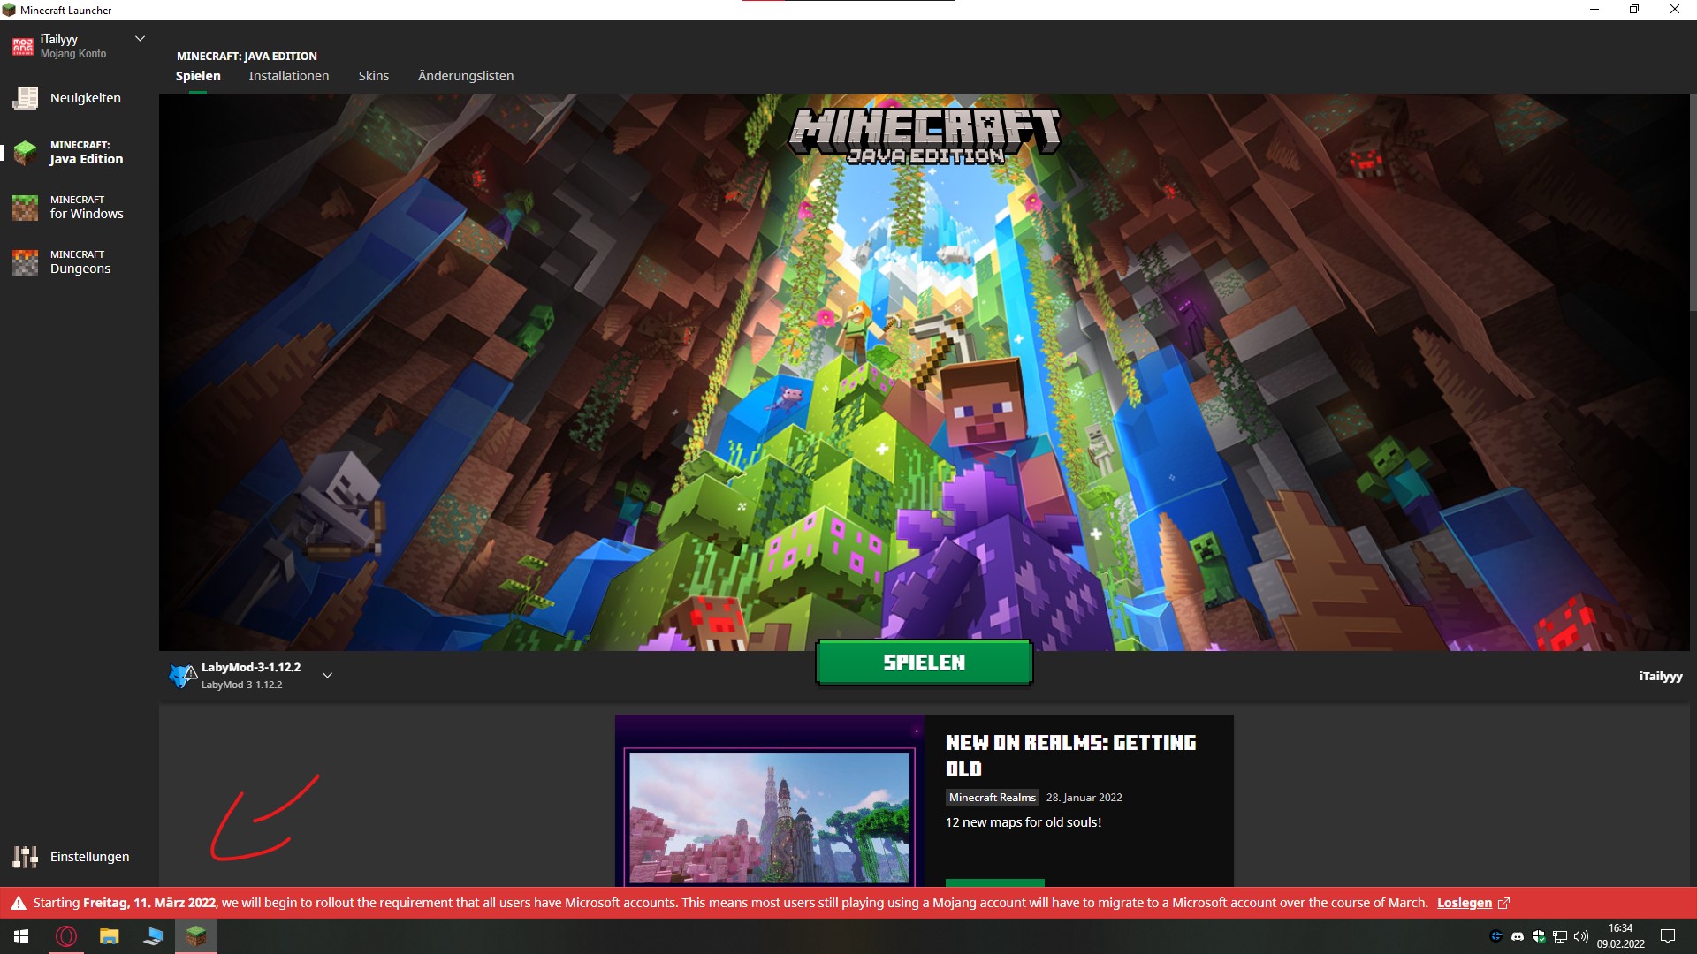Click the vertical scrollbar of main content
This screenshot has height=954, width=1697.
(x=1693, y=201)
